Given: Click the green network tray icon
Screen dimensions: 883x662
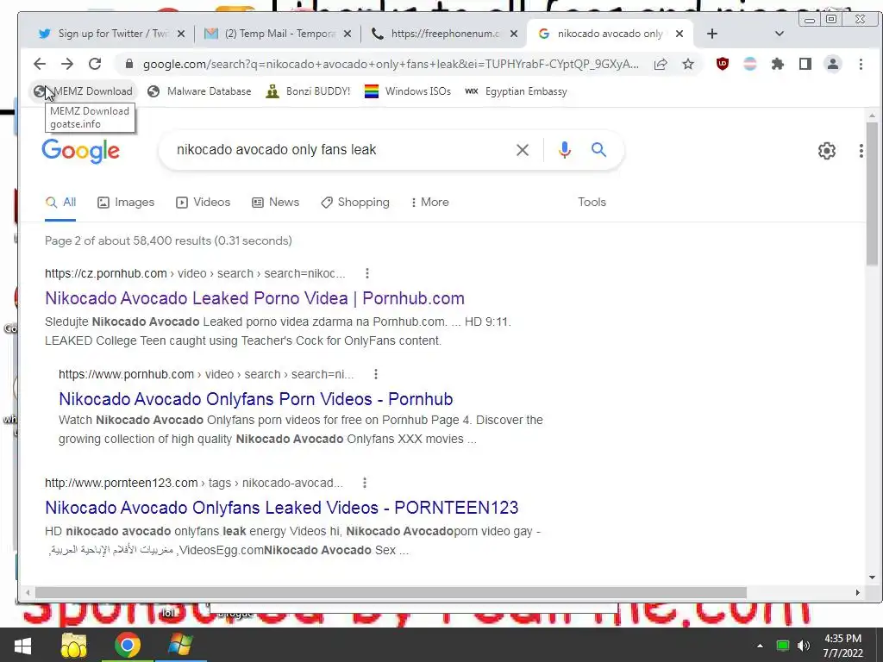Looking at the screenshot, I should pyautogui.click(x=783, y=646).
